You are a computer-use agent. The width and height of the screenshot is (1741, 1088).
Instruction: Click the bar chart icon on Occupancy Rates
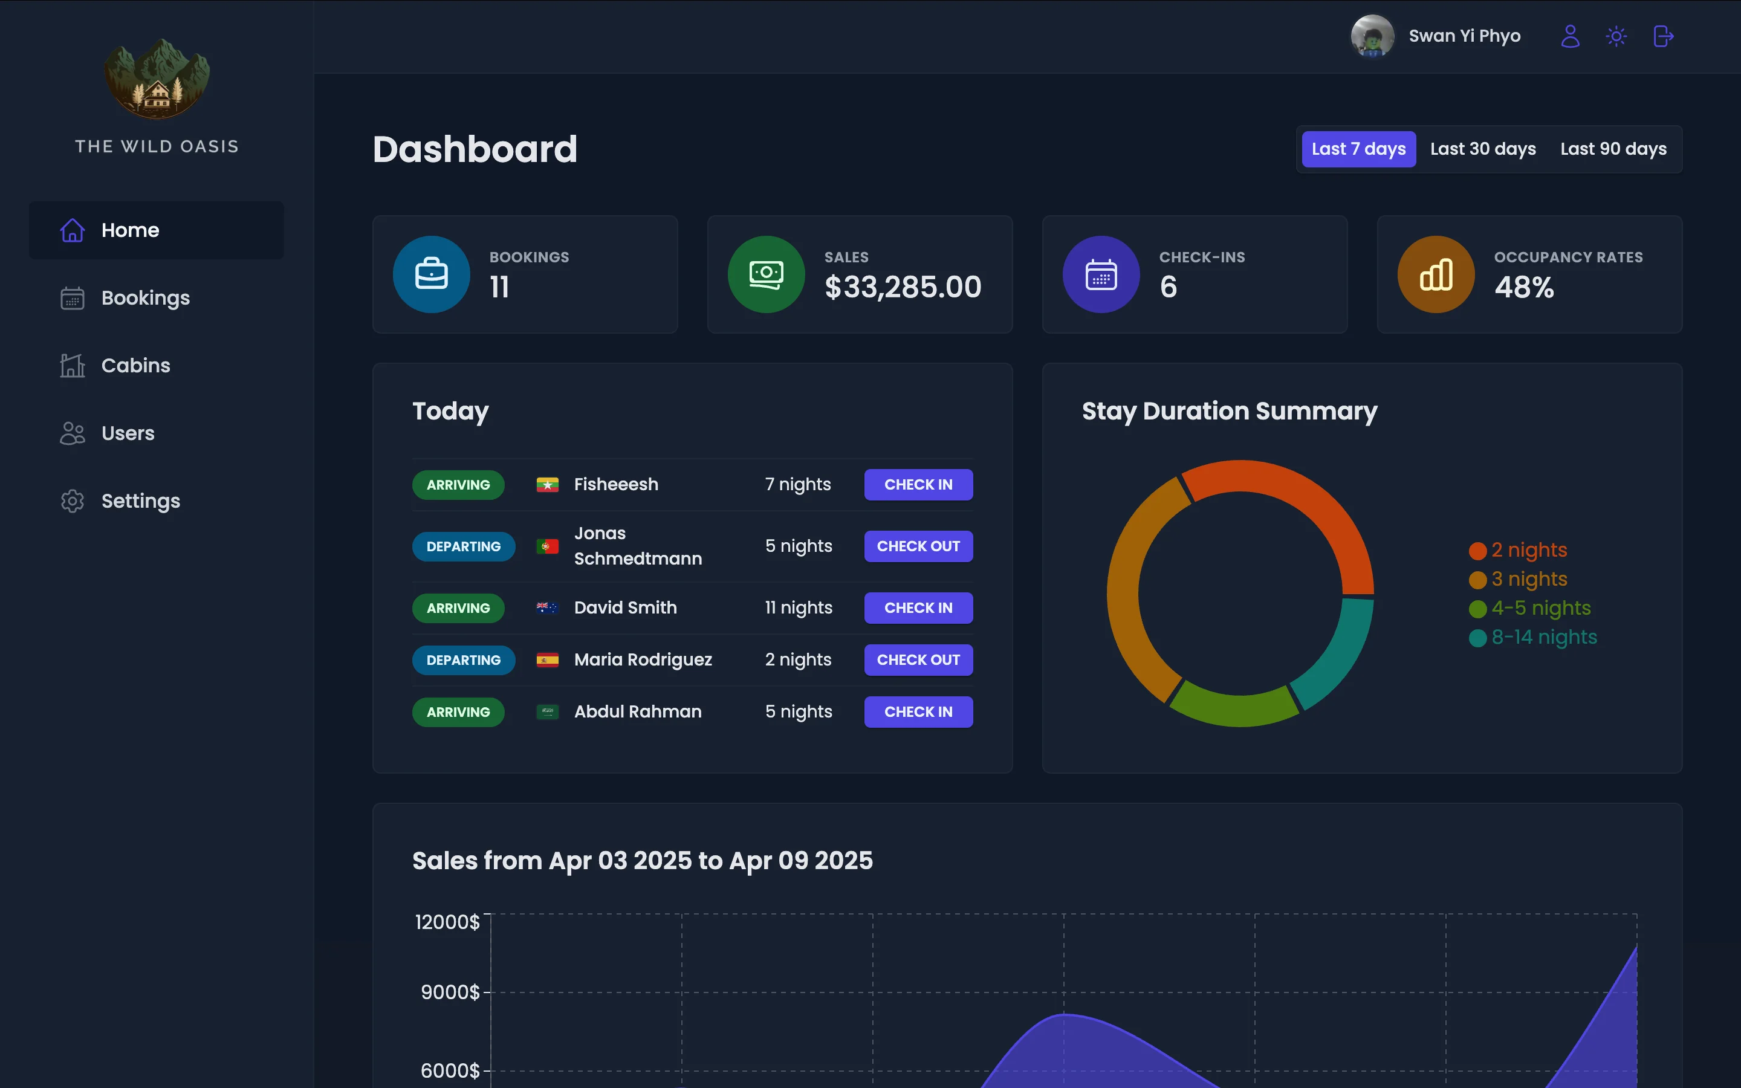coord(1435,274)
